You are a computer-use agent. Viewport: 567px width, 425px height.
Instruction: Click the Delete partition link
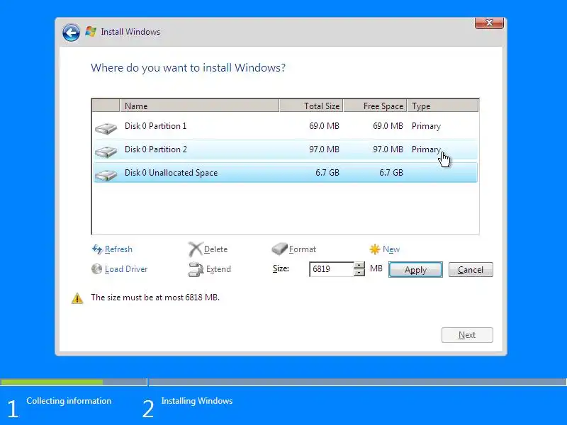point(215,249)
